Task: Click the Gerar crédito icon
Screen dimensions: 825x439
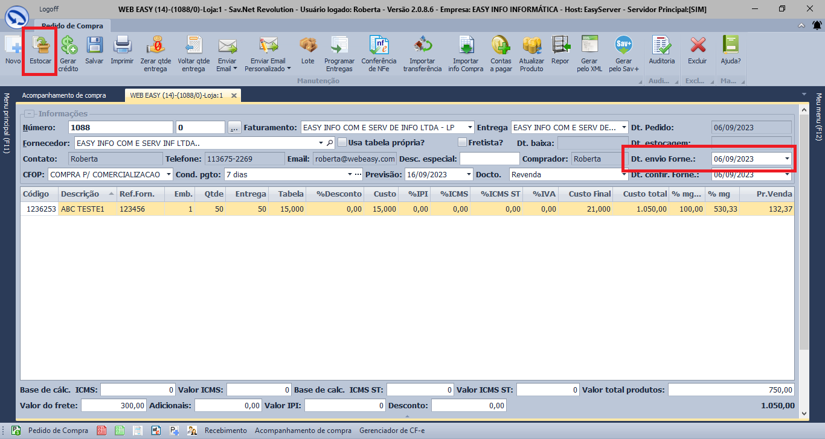Action: 68,45
